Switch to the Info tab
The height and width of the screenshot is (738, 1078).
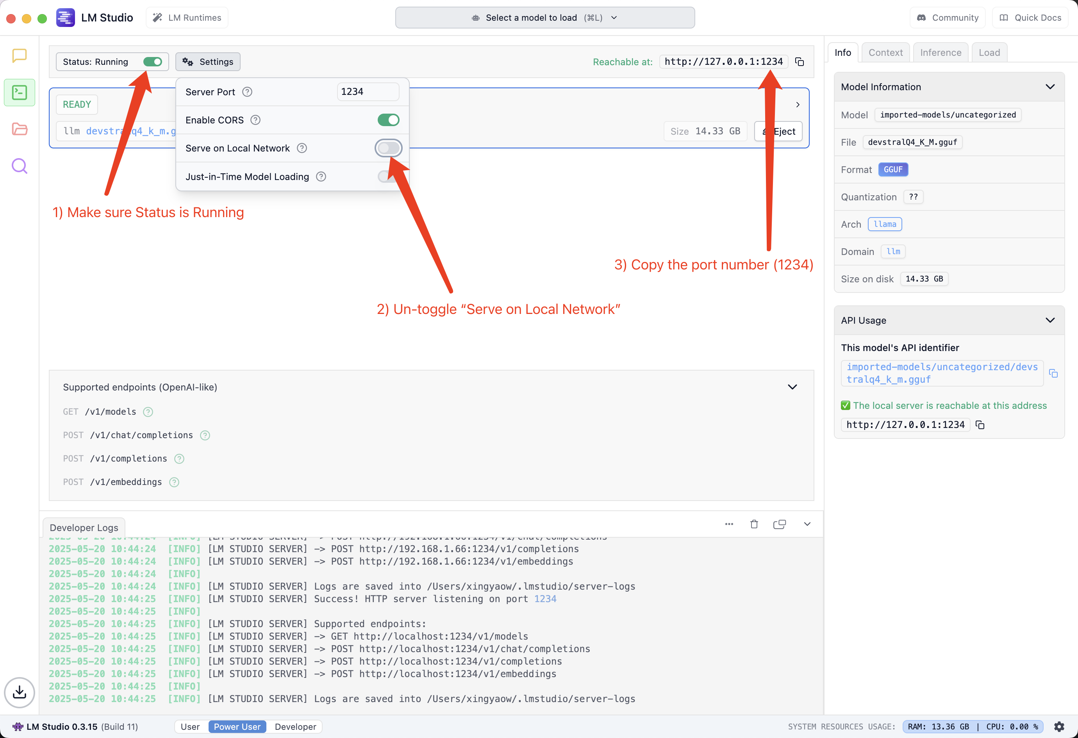(x=843, y=52)
